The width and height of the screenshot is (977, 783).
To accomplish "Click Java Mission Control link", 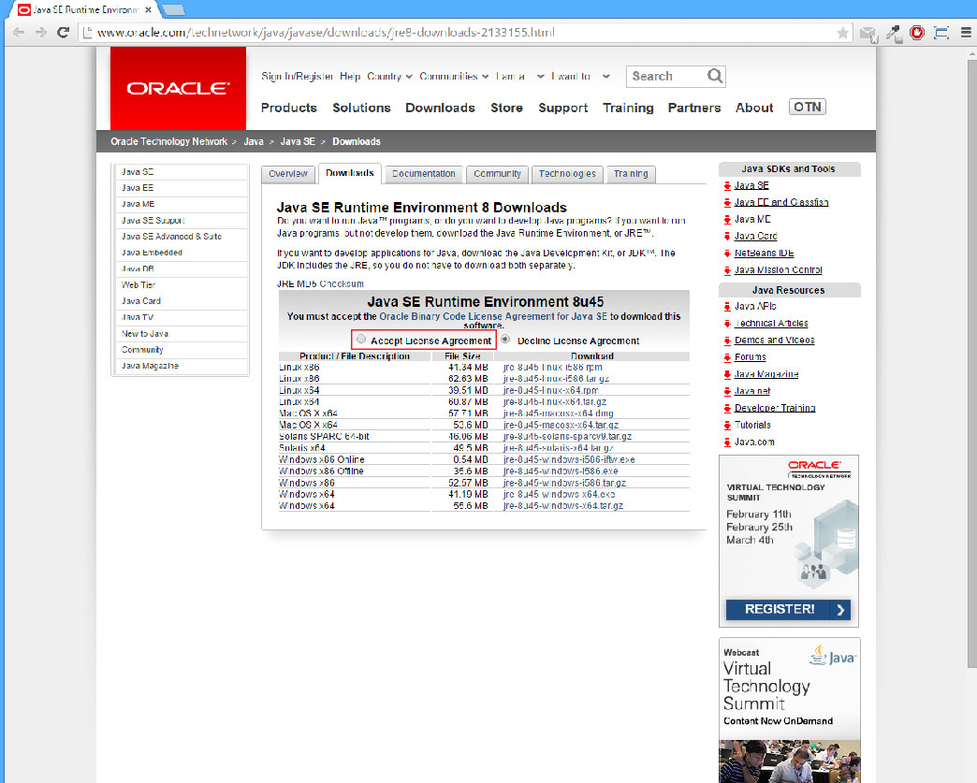I will (x=779, y=270).
